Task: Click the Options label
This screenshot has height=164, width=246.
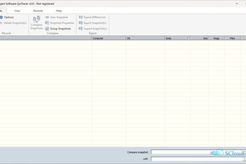Action: [x=9, y=17]
